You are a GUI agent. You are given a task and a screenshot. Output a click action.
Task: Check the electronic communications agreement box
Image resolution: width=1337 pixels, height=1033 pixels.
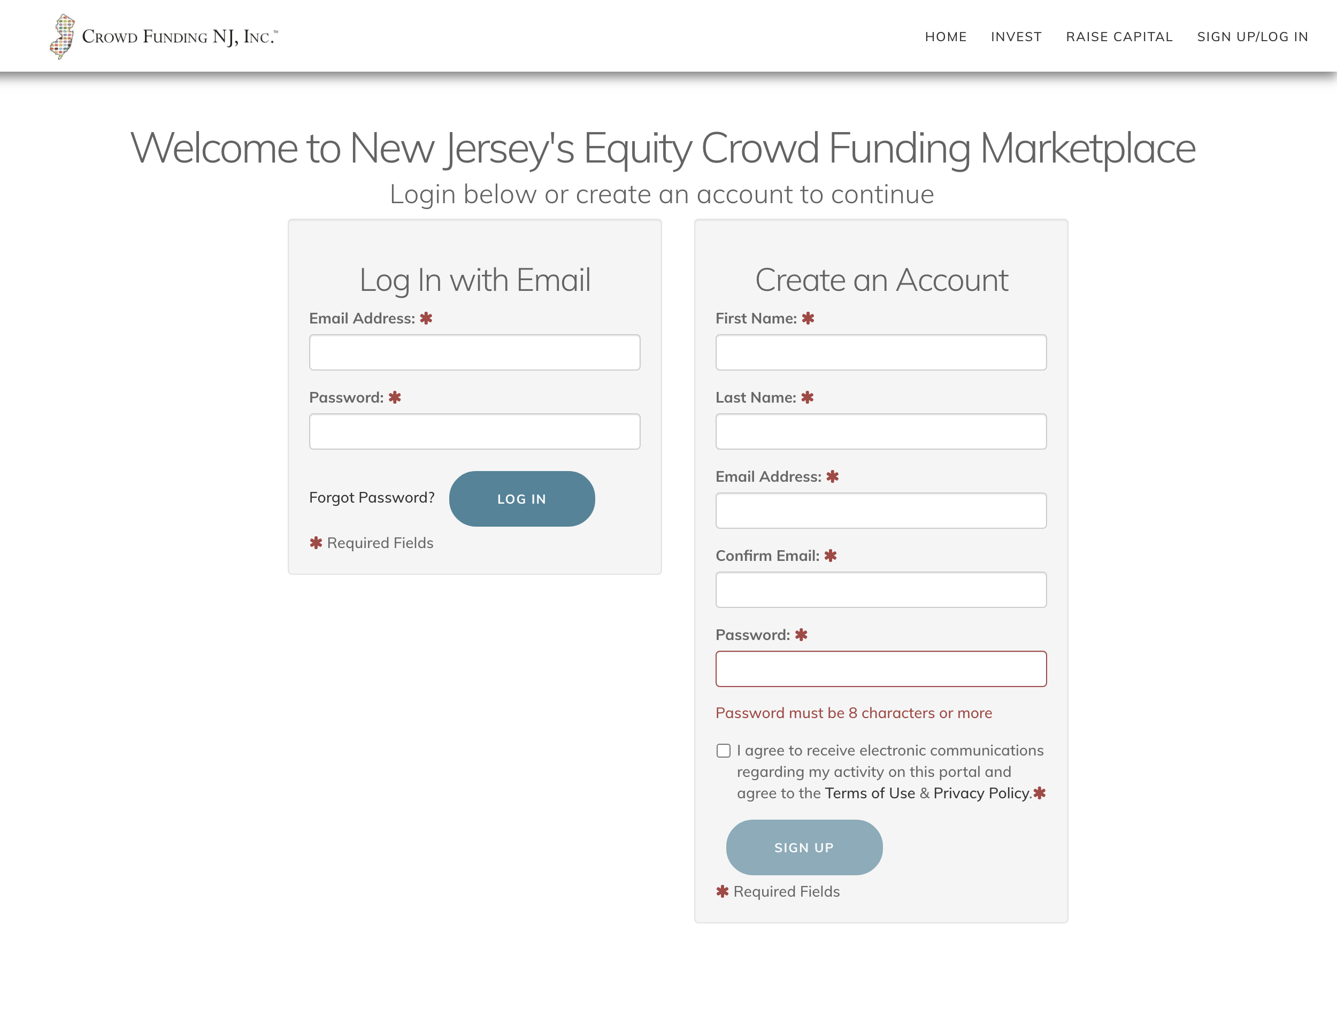(x=723, y=751)
